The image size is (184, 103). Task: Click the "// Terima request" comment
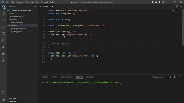point(59,44)
